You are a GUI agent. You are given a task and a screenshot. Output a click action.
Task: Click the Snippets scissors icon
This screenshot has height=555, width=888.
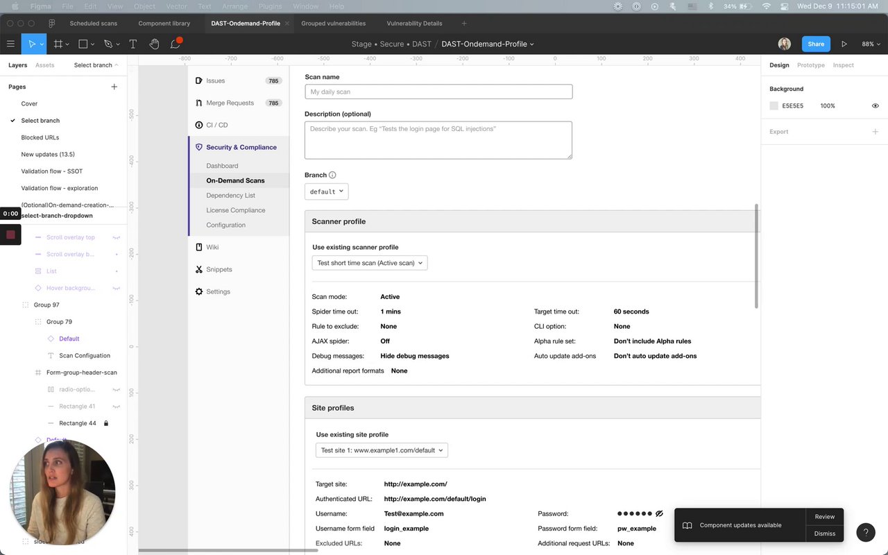[199, 269]
